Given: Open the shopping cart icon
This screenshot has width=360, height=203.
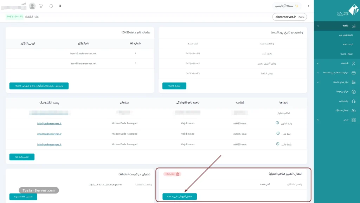Looking at the screenshot, I should coord(41,6).
